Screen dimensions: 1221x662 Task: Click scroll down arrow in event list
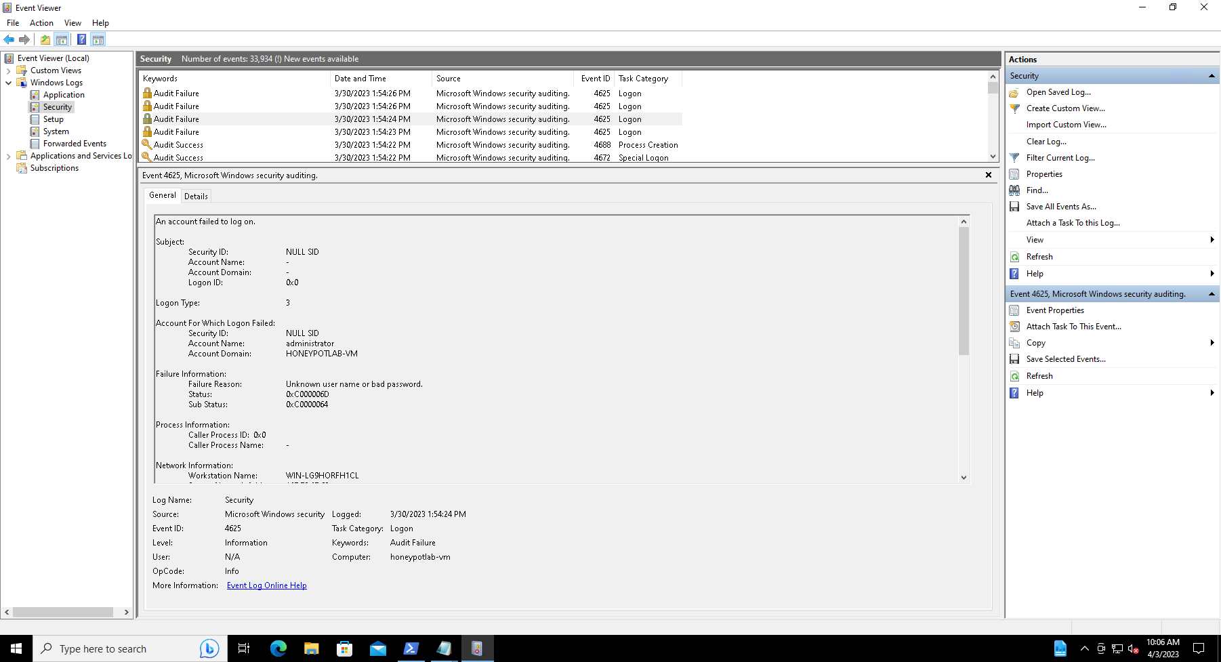click(993, 157)
